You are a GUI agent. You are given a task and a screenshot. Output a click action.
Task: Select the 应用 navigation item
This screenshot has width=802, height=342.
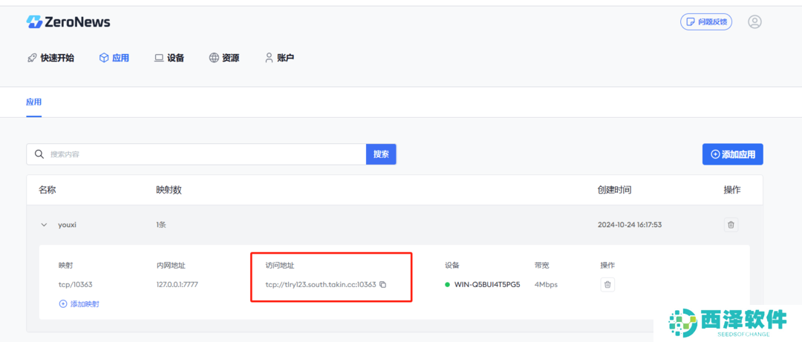(114, 58)
